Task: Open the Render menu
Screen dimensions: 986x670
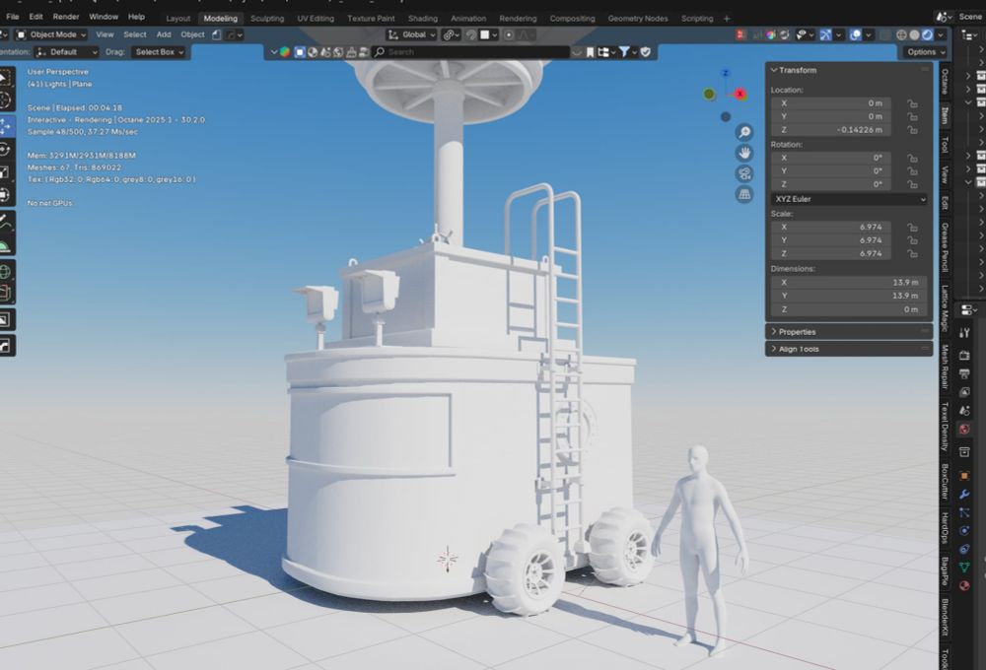Action: tap(66, 17)
